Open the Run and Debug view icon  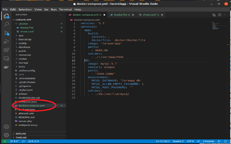pyautogui.click(x=6, y=42)
